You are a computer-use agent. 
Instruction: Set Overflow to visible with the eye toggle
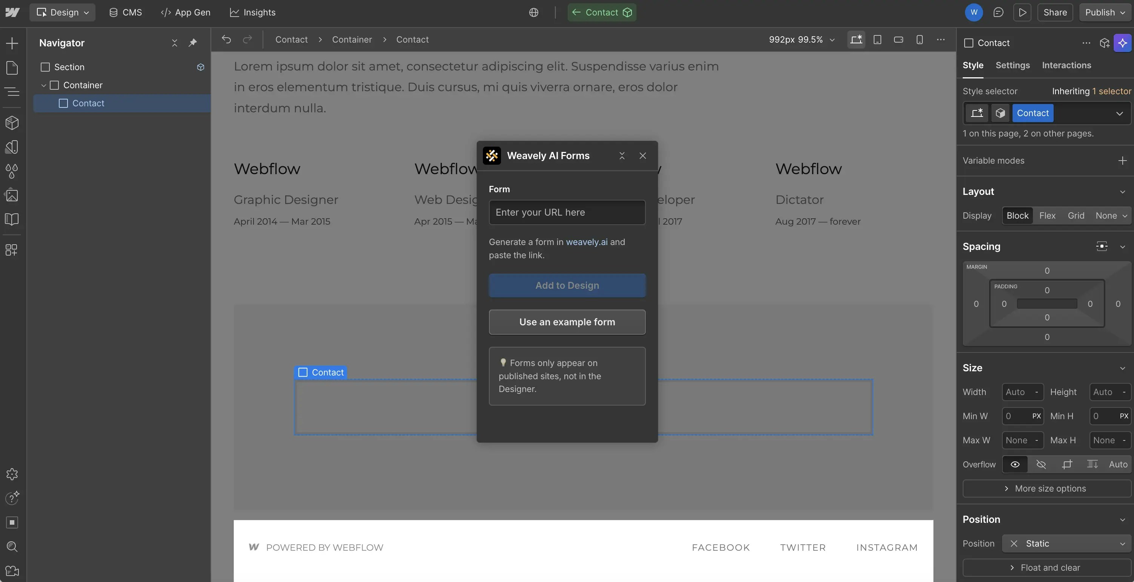pos(1015,464)
